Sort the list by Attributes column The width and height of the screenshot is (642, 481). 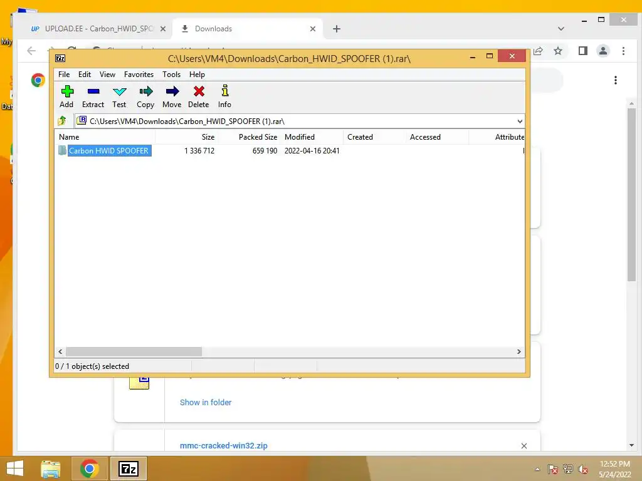click(497, 137)
